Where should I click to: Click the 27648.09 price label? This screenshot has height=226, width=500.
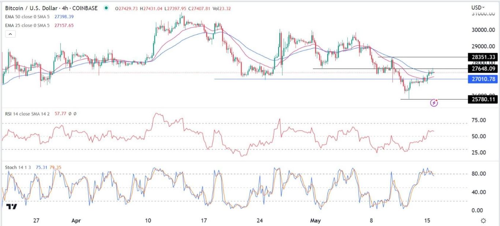[482, 68]
